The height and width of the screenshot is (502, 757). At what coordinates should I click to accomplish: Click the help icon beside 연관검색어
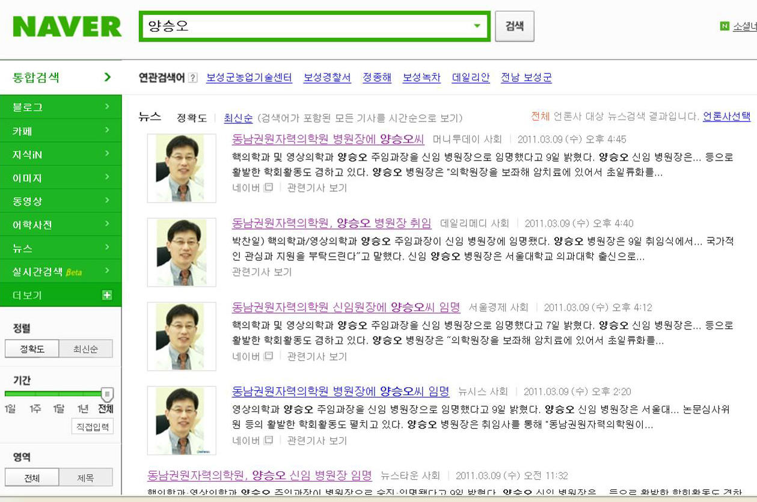tap(193, 78)
